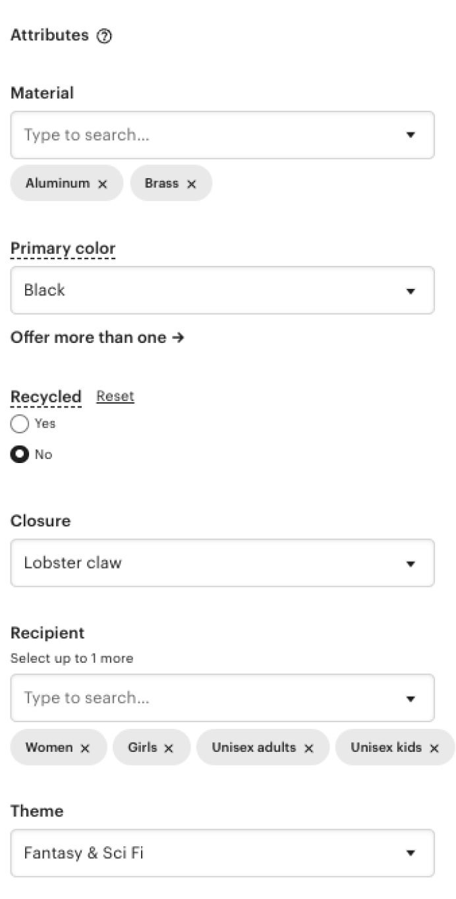Select No for Recycled
This screenshot has width=456, height=899.
tap(19, 454)
